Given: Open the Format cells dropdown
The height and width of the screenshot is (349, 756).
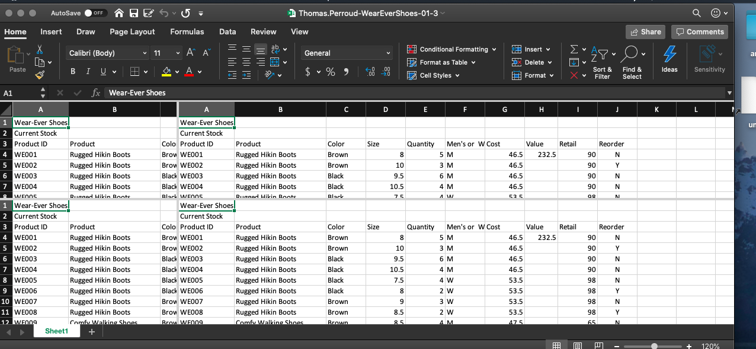Looking at the screenshot, I should pyautogui.click(x=533, y=75).
